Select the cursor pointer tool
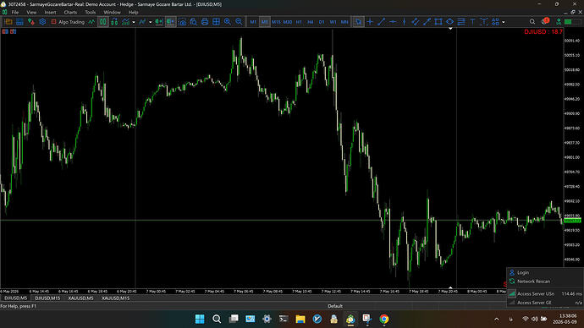This screenshot has width=584, height=328. (x=358, y=22)
